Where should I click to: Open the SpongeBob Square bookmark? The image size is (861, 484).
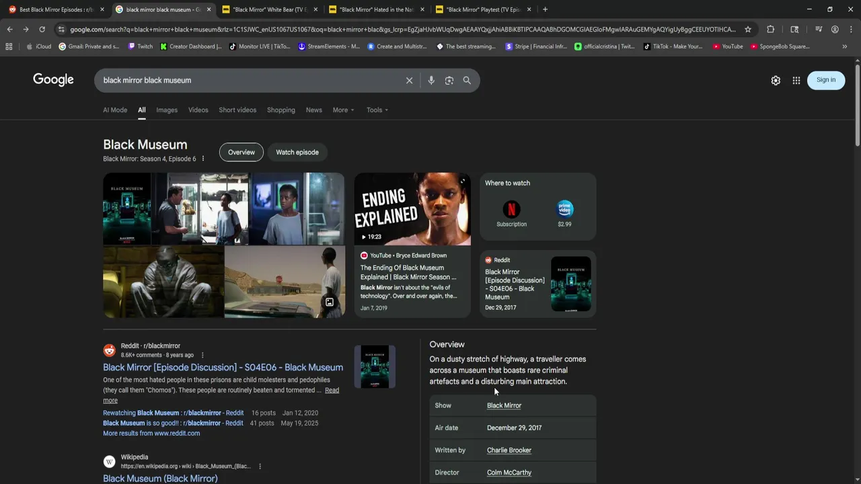pos(780,46)
